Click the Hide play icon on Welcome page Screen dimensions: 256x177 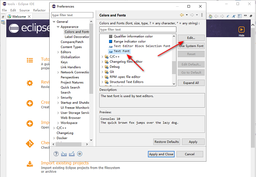(x=241, y=30)
